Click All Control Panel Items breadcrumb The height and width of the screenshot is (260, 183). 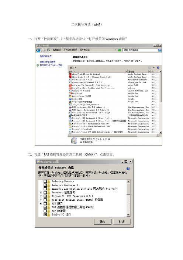pyautogui.click(x=70, y=50)
